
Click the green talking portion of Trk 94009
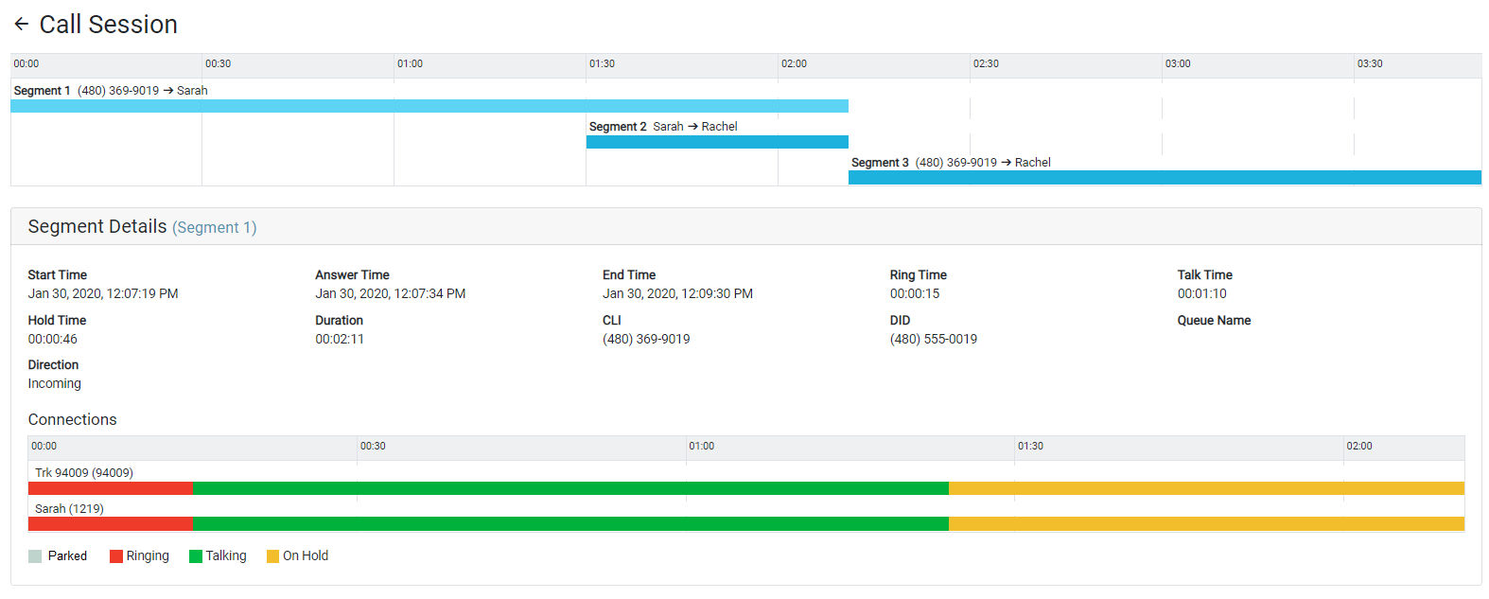(x=569, y=488)
